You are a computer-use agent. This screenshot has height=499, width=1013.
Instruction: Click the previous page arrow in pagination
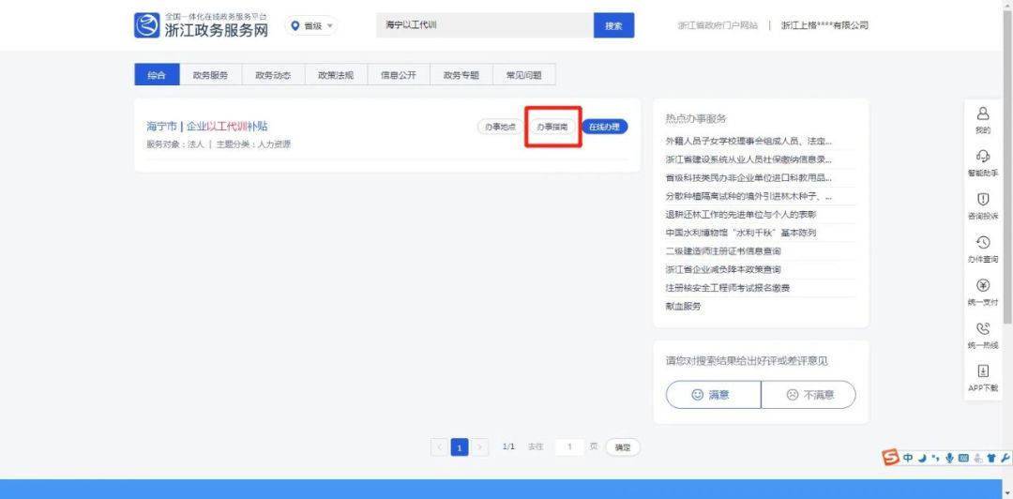[x=439, y=446]
